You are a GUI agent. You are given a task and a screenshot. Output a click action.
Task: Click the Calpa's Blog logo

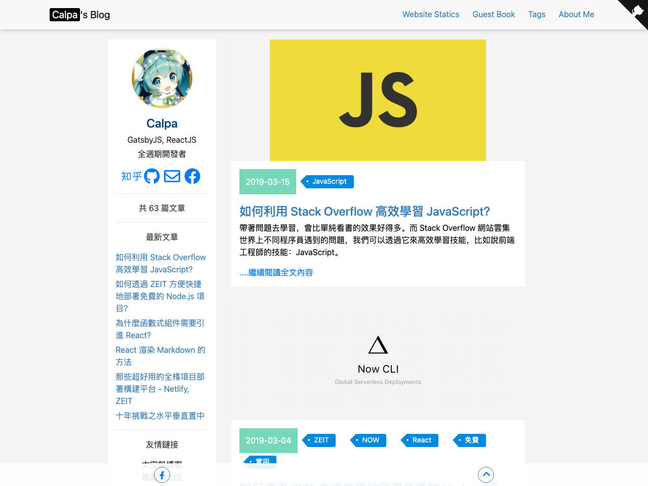click(x=79, y=15)
